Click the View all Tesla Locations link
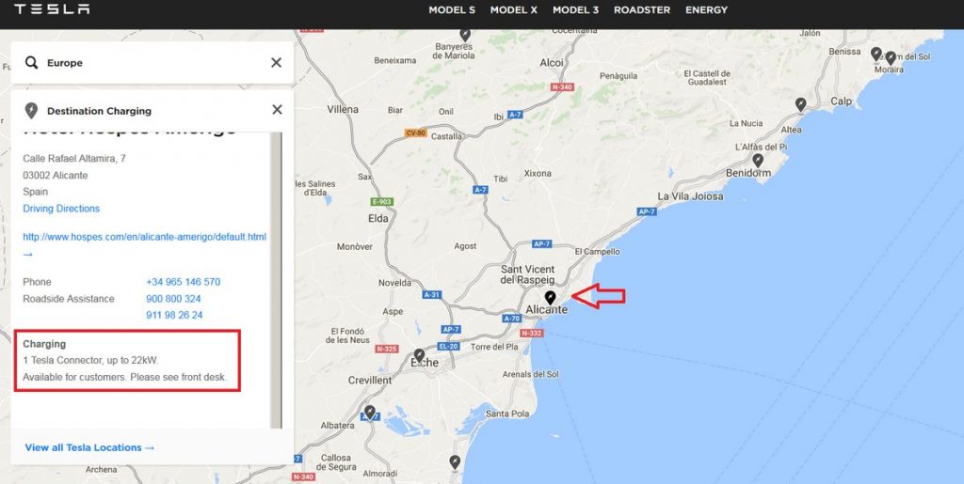This screenshot has height=484, width=964. (x=89, y=447)
